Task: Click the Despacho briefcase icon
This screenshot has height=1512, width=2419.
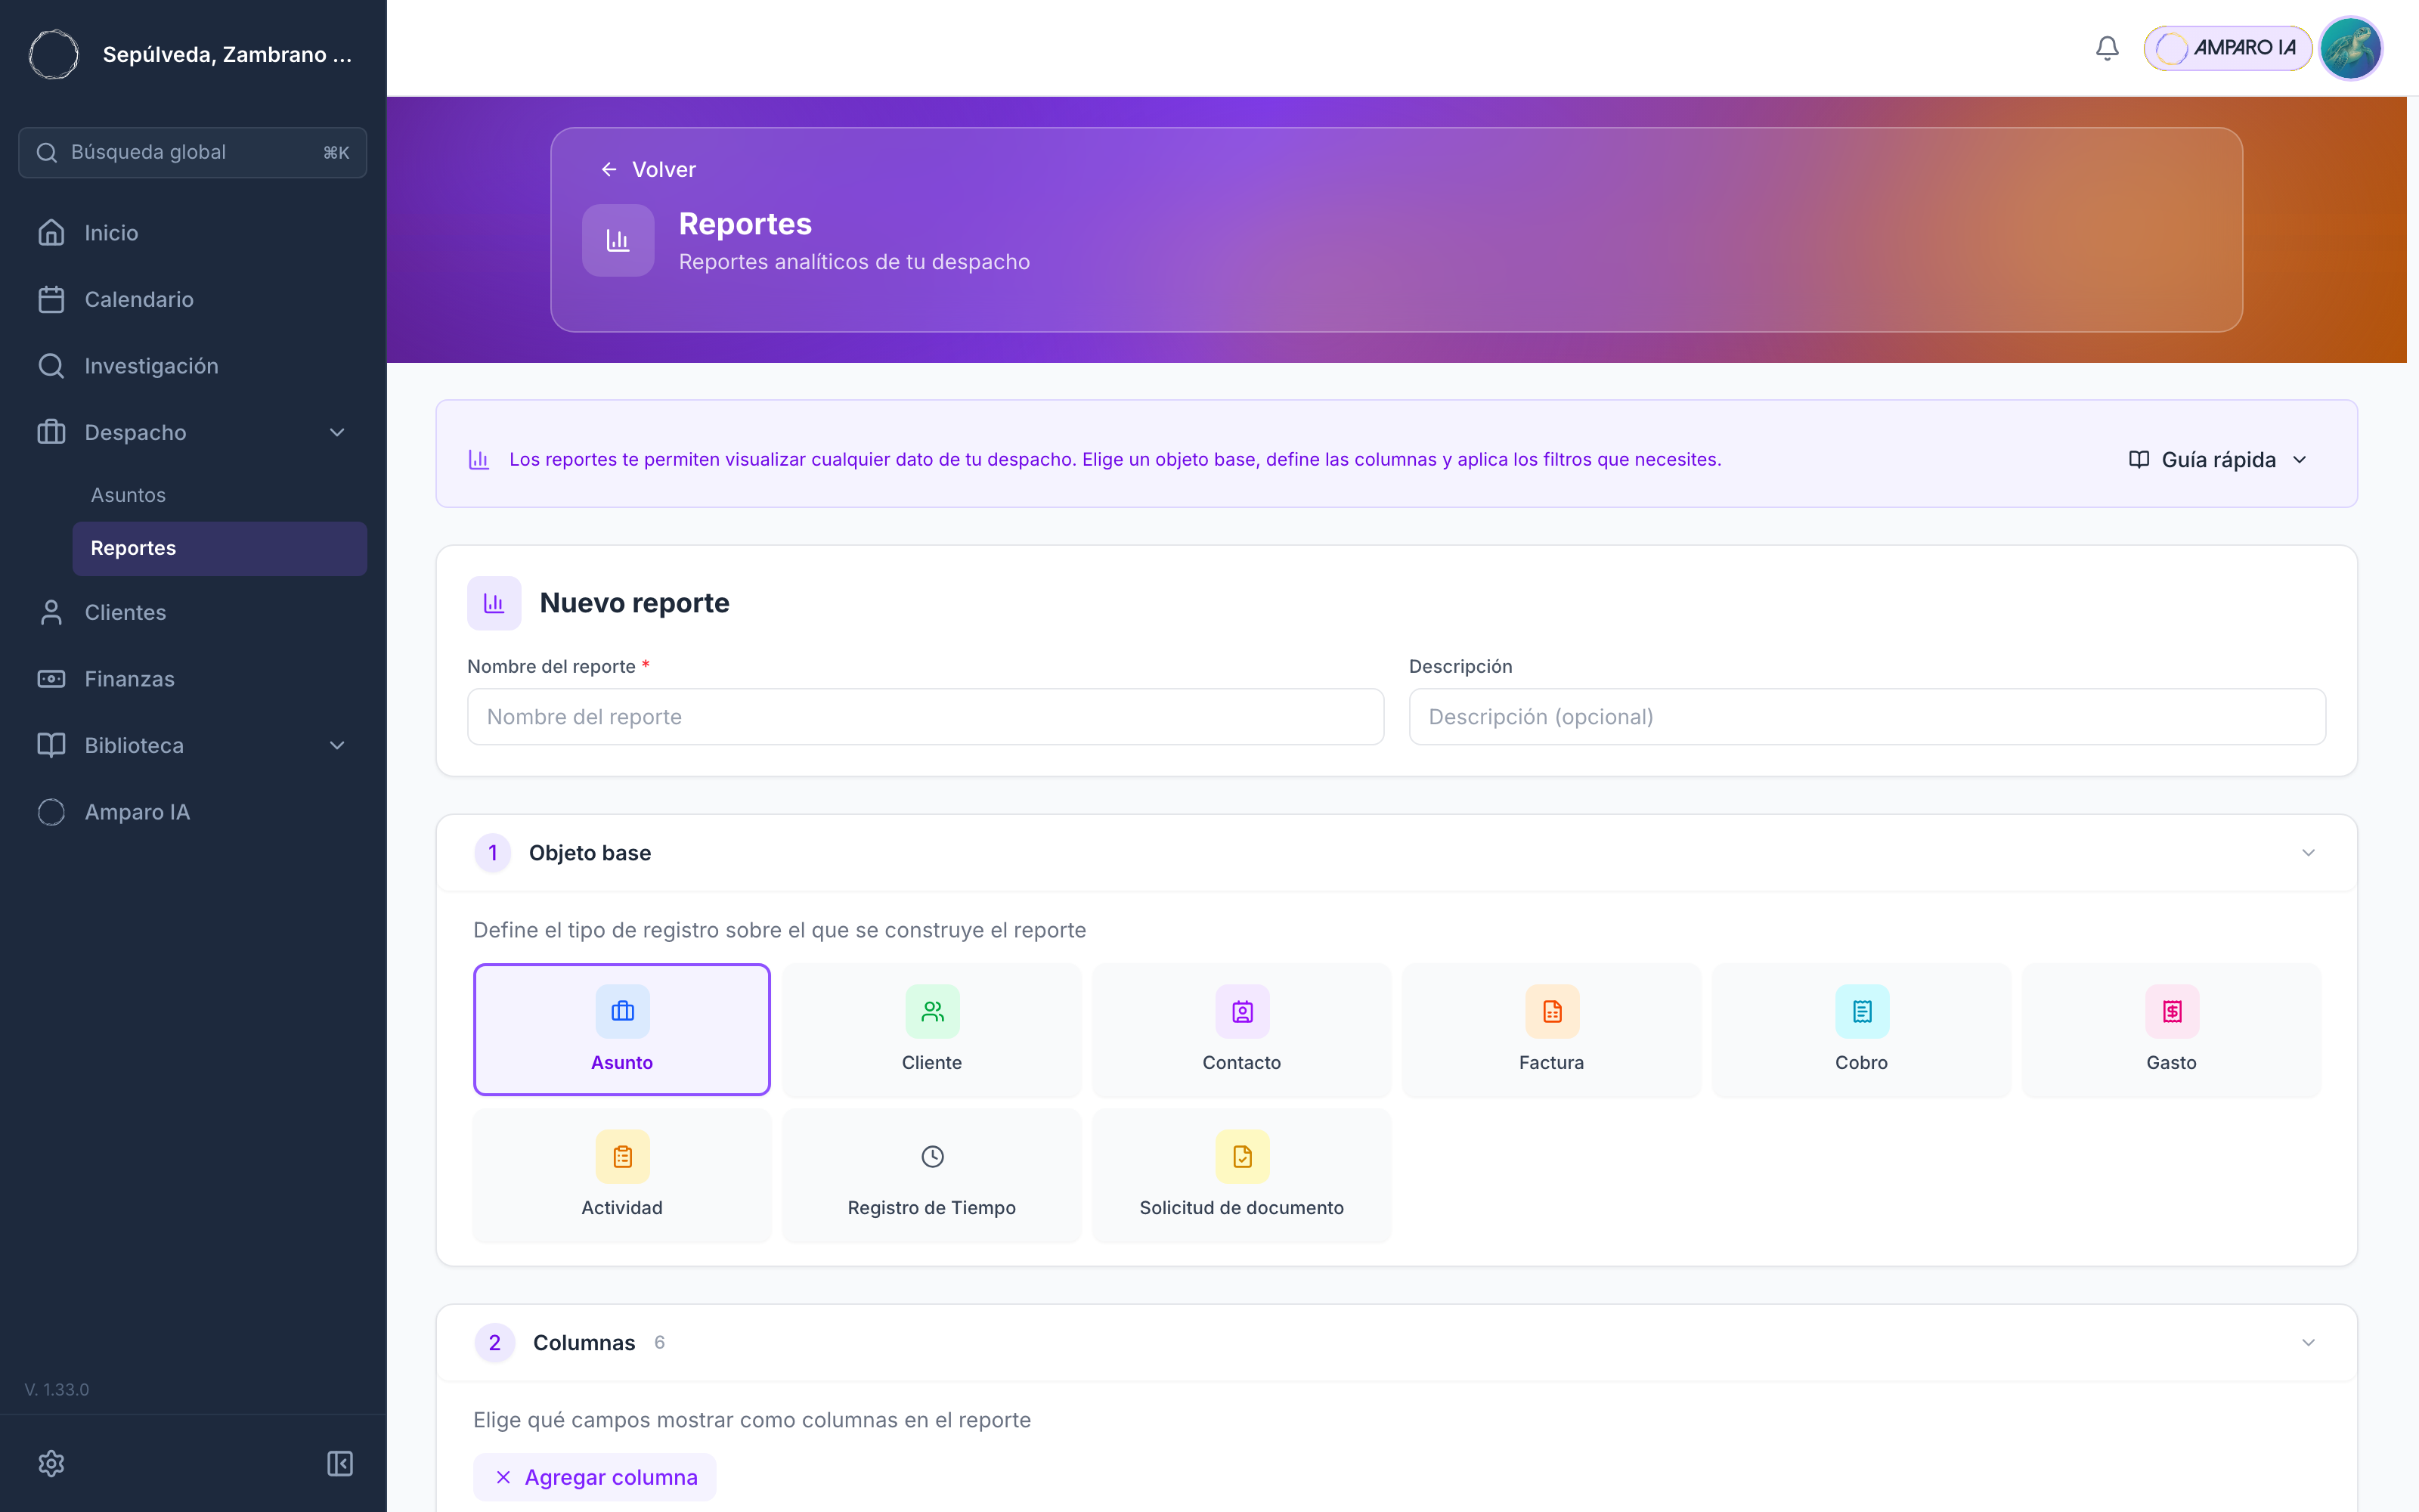Action: pos(51,433)
